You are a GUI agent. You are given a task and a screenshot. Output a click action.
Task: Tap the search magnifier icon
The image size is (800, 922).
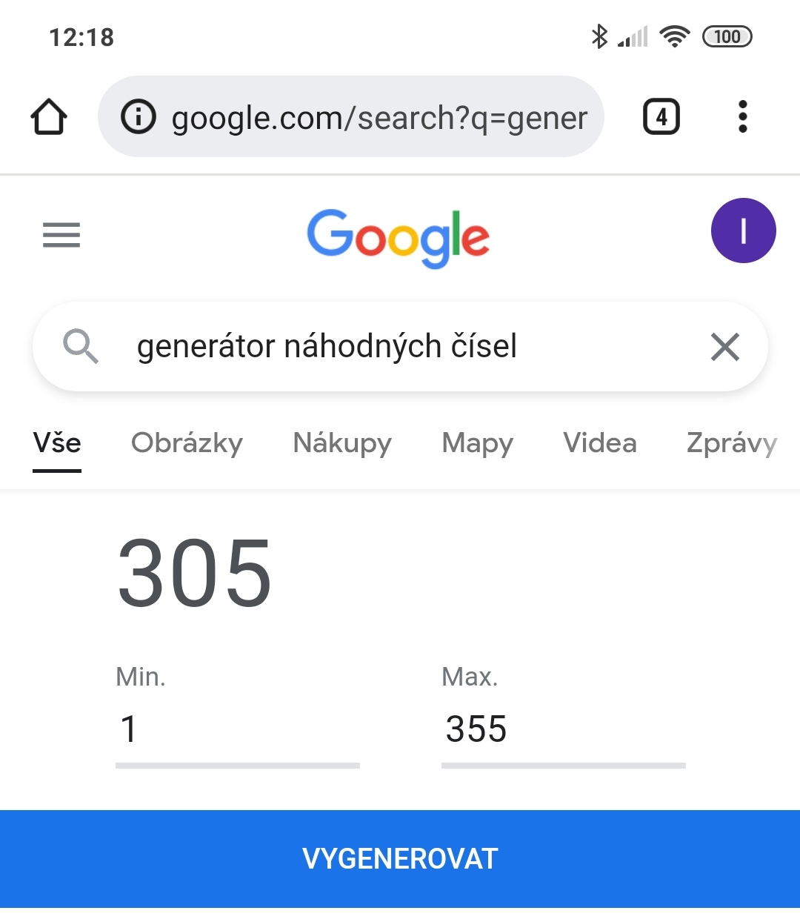click(80, 346)
